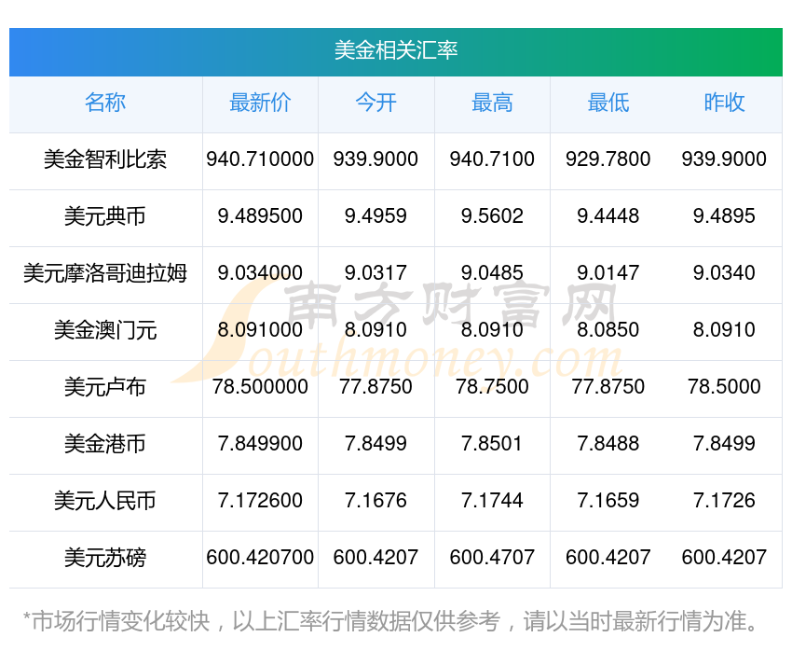
Task: Click the high value 7.1744
Action: pos(492,501)
